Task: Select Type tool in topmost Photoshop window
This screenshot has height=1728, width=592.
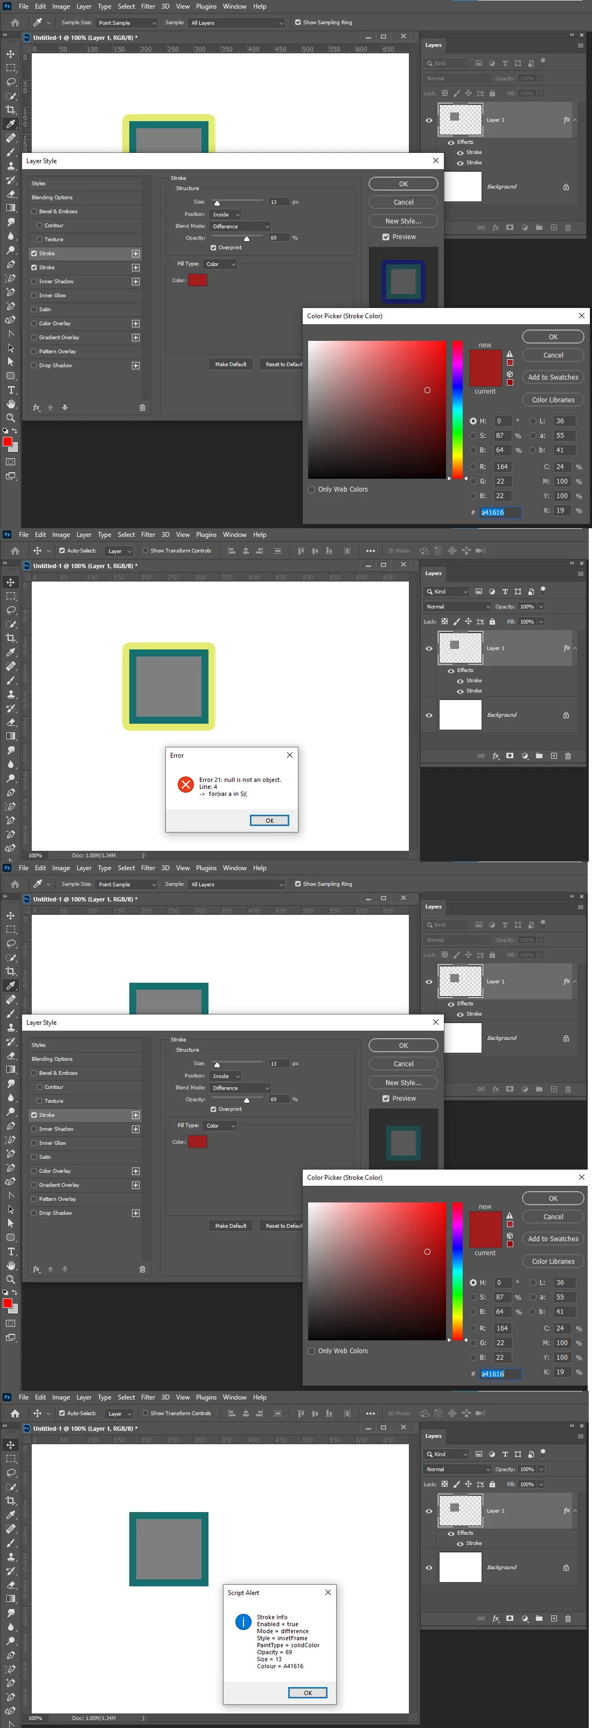Action: point(11,390)
